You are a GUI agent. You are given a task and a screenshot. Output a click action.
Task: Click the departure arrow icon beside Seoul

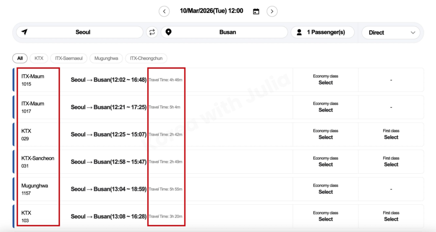tap(24, 32)
